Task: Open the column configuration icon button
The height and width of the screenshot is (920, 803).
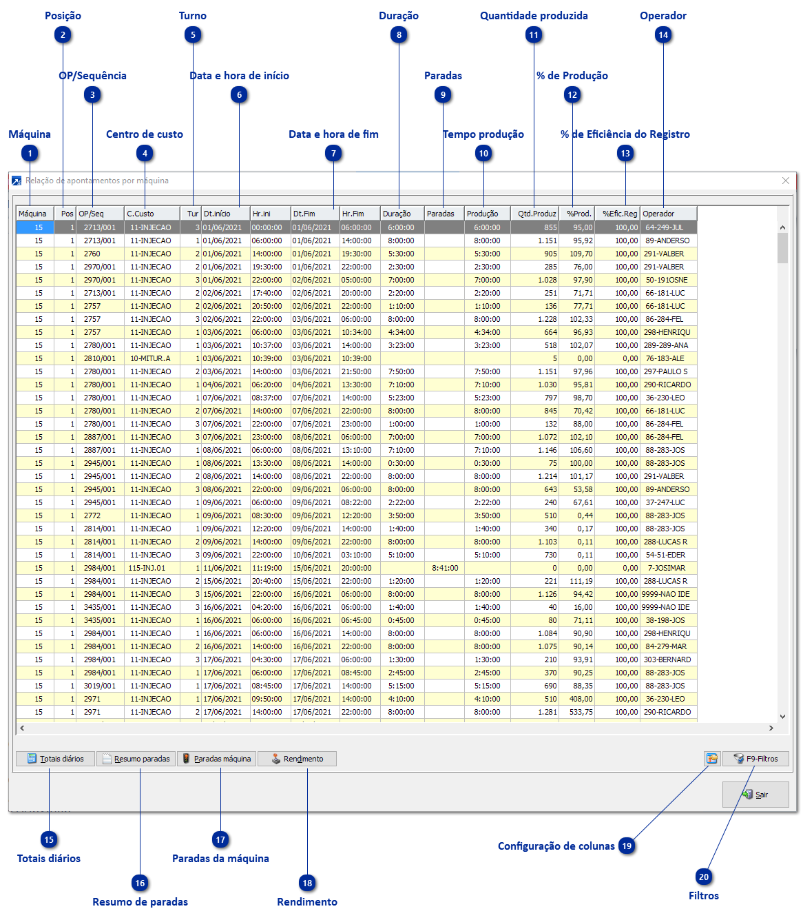Action: pyautogui.click(x=712, y=759)
